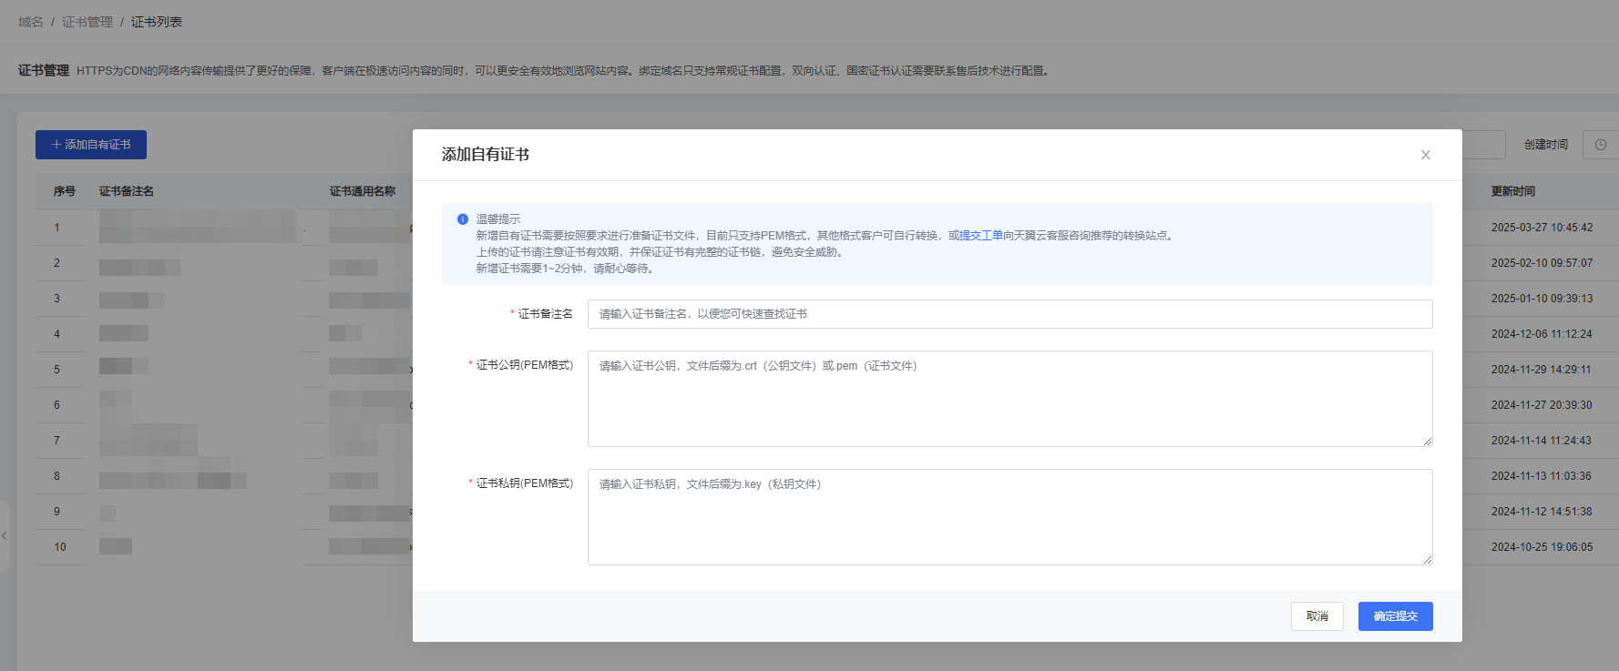This screenshot has width=1619, height=671.
Task: Select timestamp 2025-01-10 09:39:13
Action: click(1542, 299)
